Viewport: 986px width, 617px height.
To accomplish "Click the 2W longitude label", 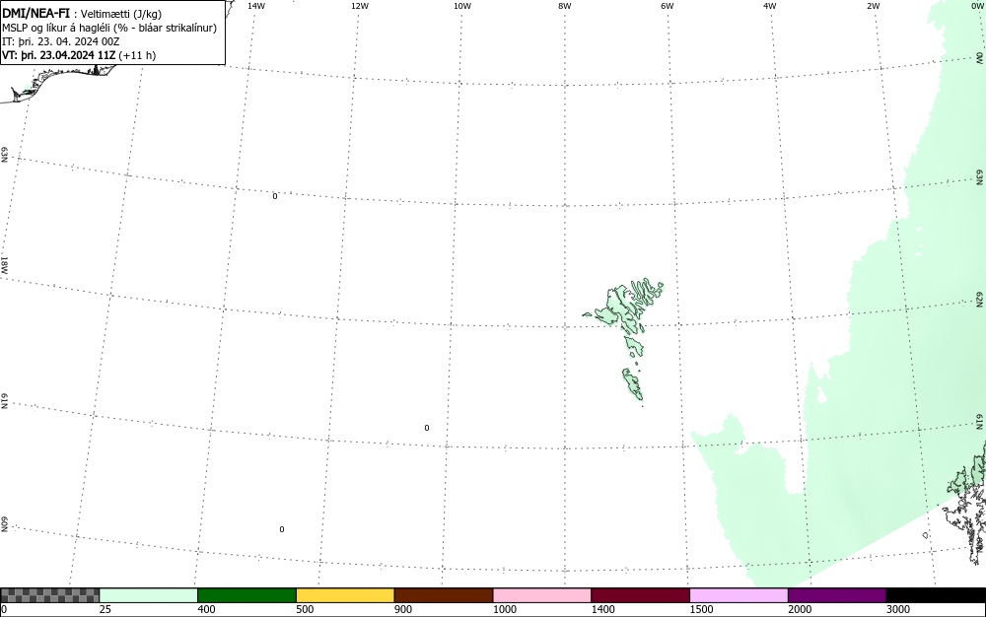I will pos(873,6).
